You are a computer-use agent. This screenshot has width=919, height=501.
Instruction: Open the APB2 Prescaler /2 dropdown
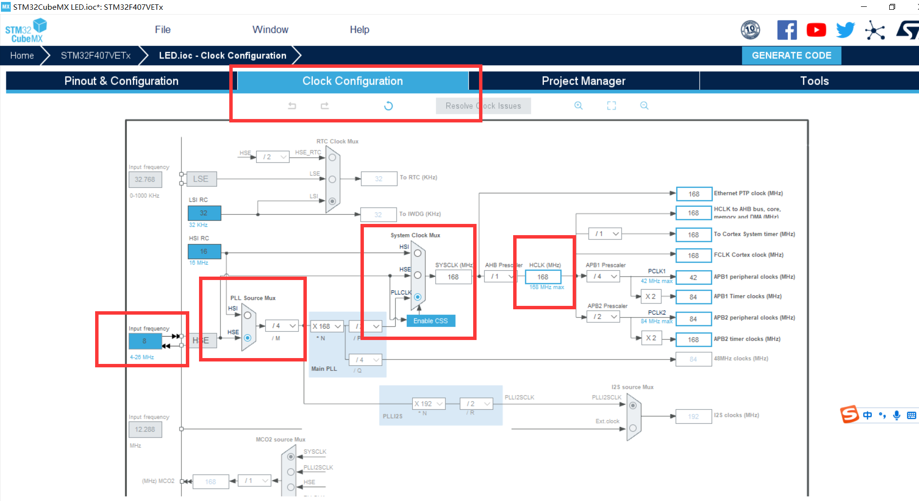603,317
